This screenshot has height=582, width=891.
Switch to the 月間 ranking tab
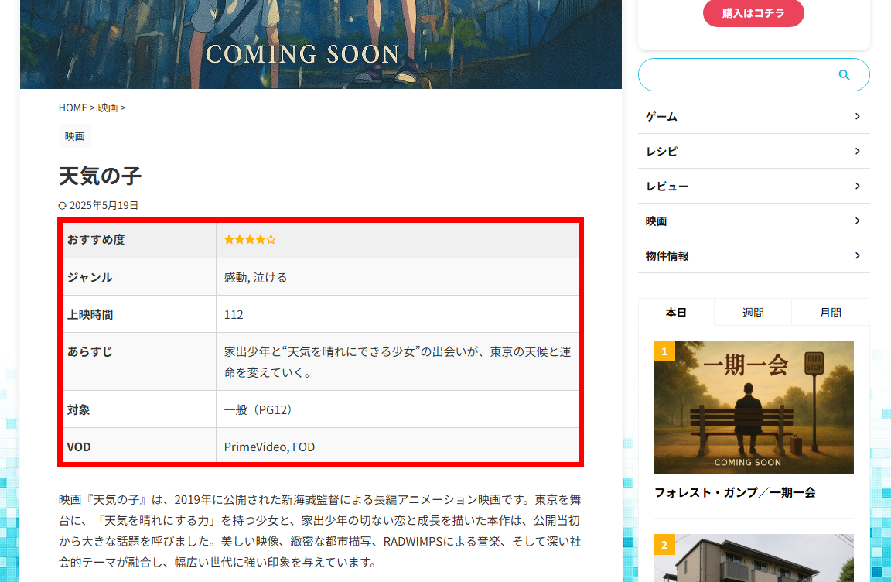(x=830, y=312)
